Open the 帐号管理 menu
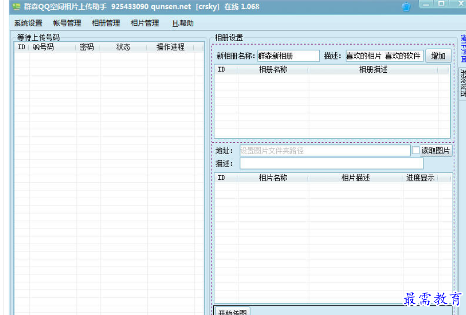This screenshot has width=466, height=315. pyautogui.click(x=67, y=23)
